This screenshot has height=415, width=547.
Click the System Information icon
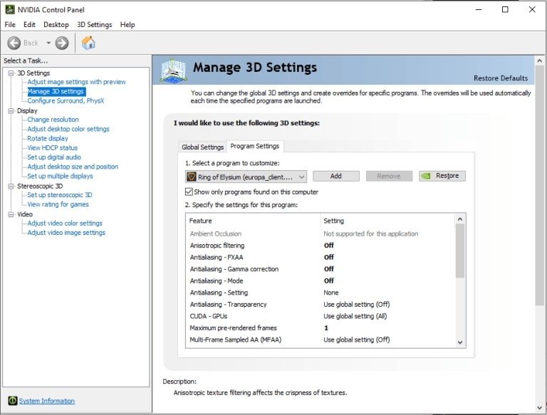pyautogui.click(x=13, y=401)
